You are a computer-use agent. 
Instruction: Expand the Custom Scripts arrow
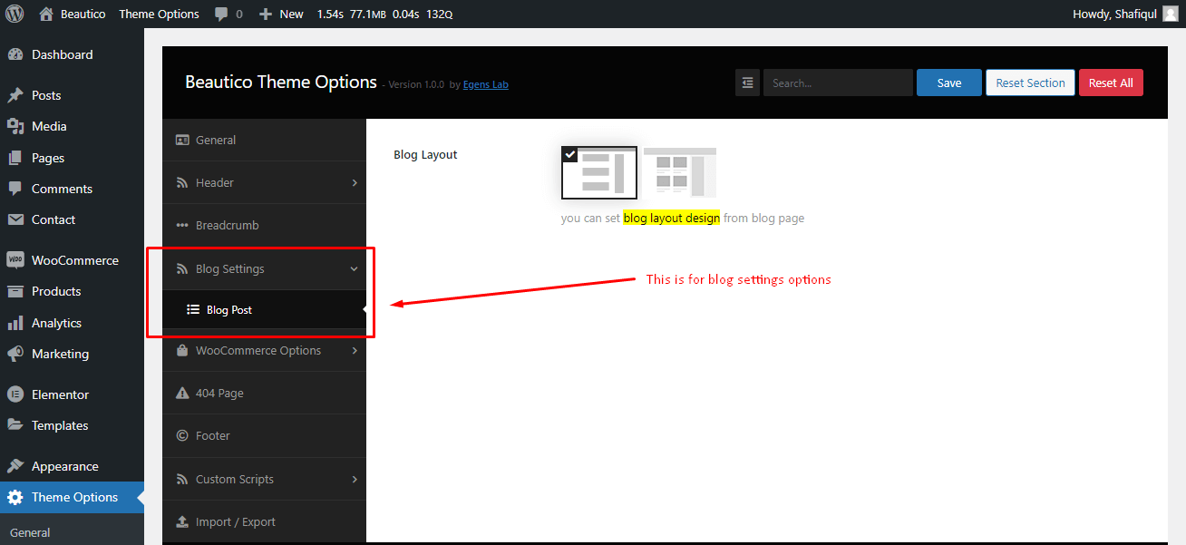click(x=355, y=479)
